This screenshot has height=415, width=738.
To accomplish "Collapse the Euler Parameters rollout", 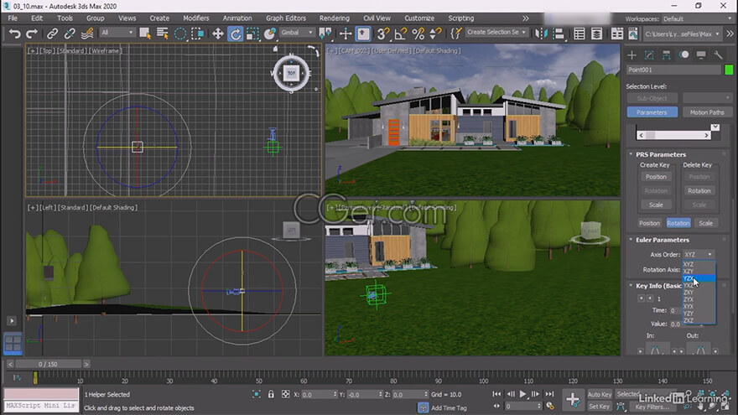I will [663, 240].
